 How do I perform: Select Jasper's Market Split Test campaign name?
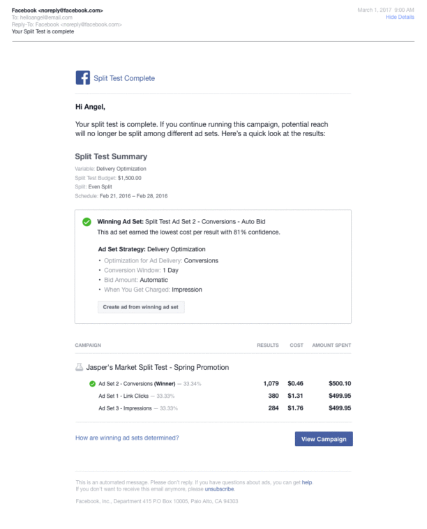coord(157,367)
